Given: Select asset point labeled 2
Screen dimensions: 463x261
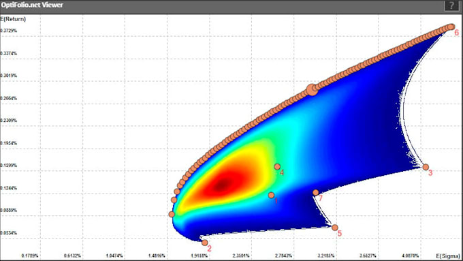Looking at the screenshot, I should point(205,243).
